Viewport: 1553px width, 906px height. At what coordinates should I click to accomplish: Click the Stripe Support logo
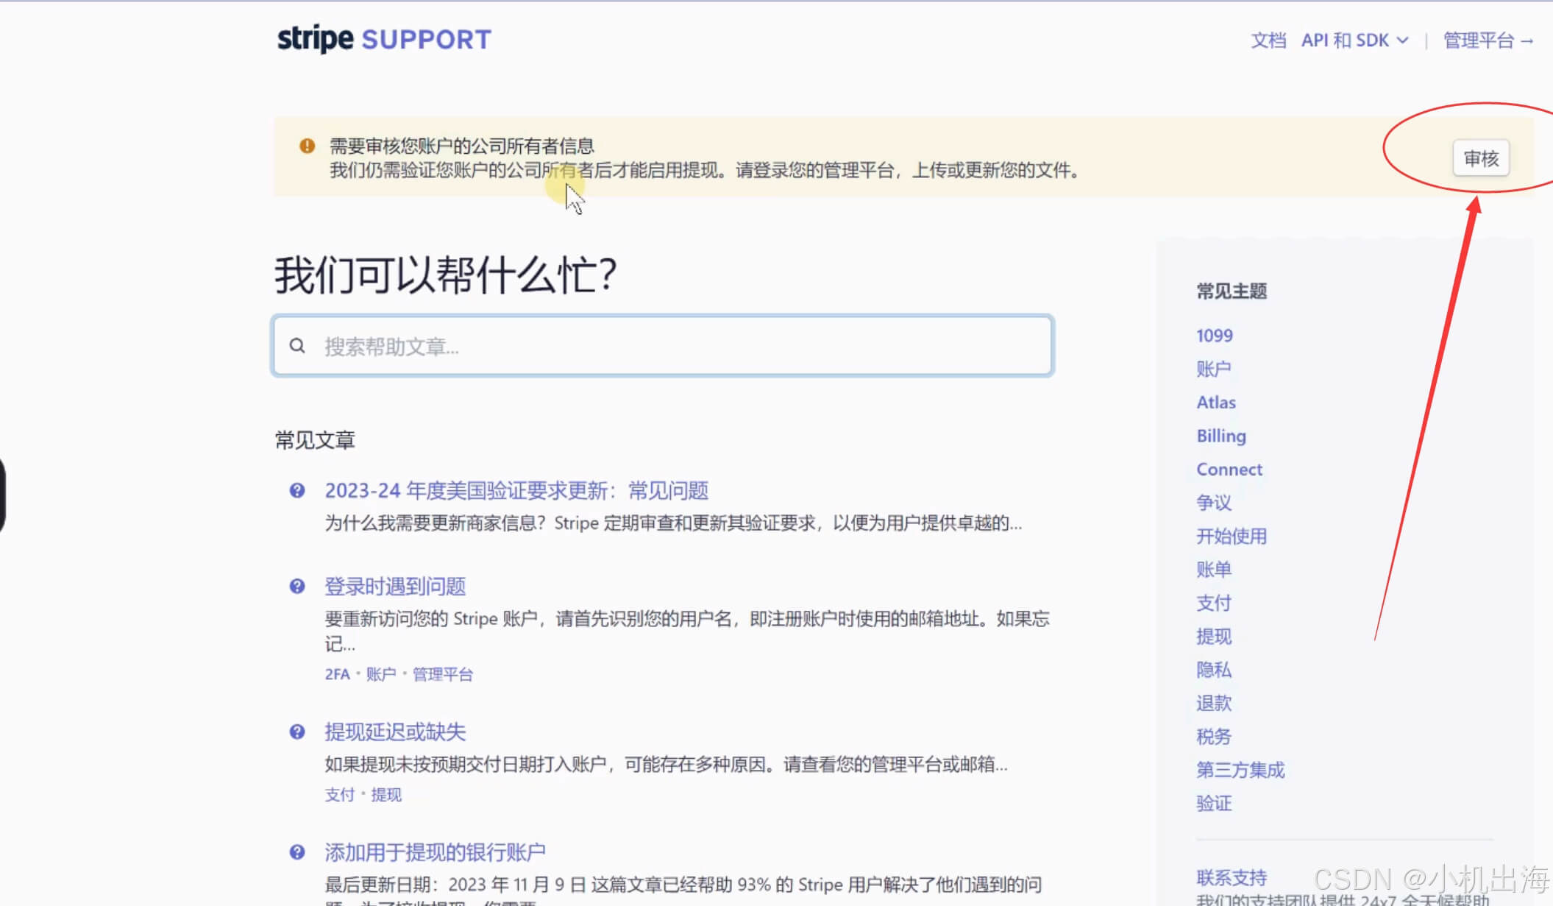pos(383,39)
